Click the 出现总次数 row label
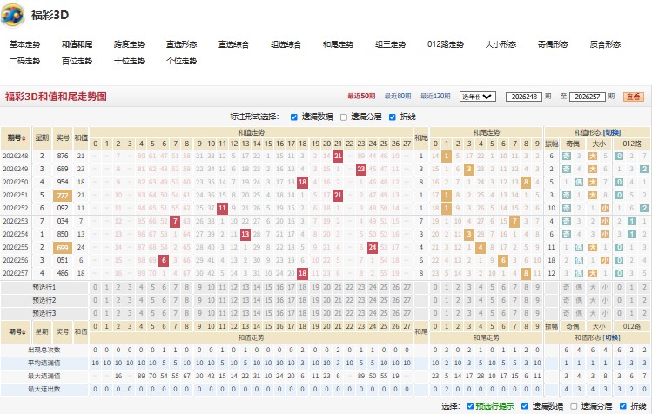Image resolution: width=652 pixels, height=414 pixels. coord(44,350)
